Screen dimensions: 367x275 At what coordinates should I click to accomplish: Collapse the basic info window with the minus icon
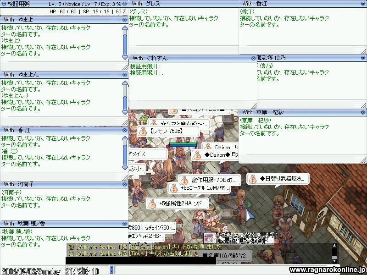125,4
